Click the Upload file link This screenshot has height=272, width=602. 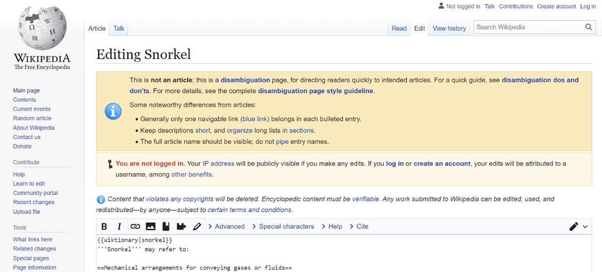coord(27,212)
